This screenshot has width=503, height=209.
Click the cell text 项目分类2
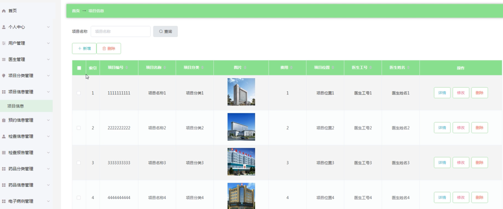195,128
